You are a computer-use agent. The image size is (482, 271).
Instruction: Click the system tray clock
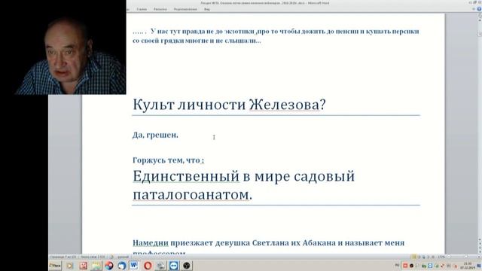pos(468,266)
